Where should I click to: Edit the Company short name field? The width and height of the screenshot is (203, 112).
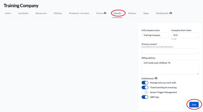185,35
